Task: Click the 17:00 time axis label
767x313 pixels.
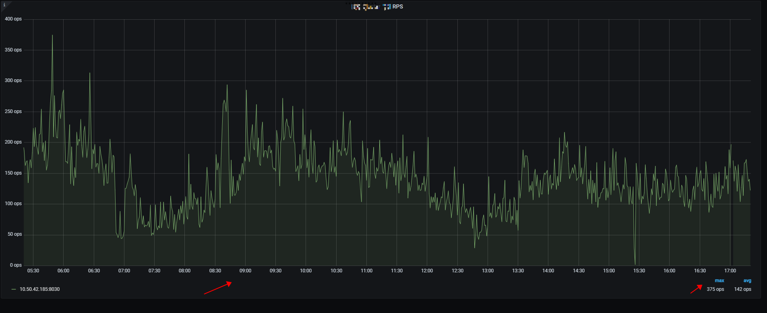Action: click(x=730, y=271)
